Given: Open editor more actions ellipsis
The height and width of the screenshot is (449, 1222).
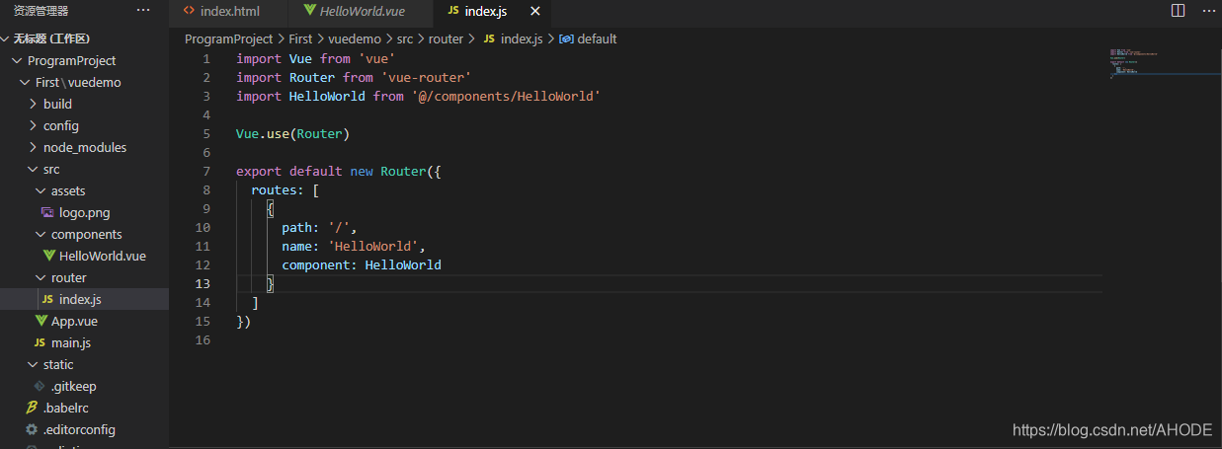Looking at the screenshot, I should coord(1207,10).
